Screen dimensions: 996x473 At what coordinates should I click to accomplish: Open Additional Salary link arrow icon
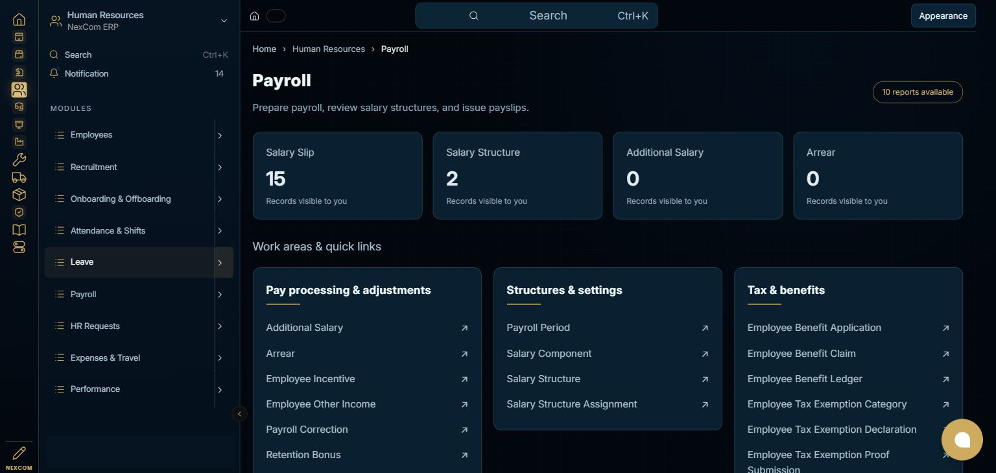[464, 328]
